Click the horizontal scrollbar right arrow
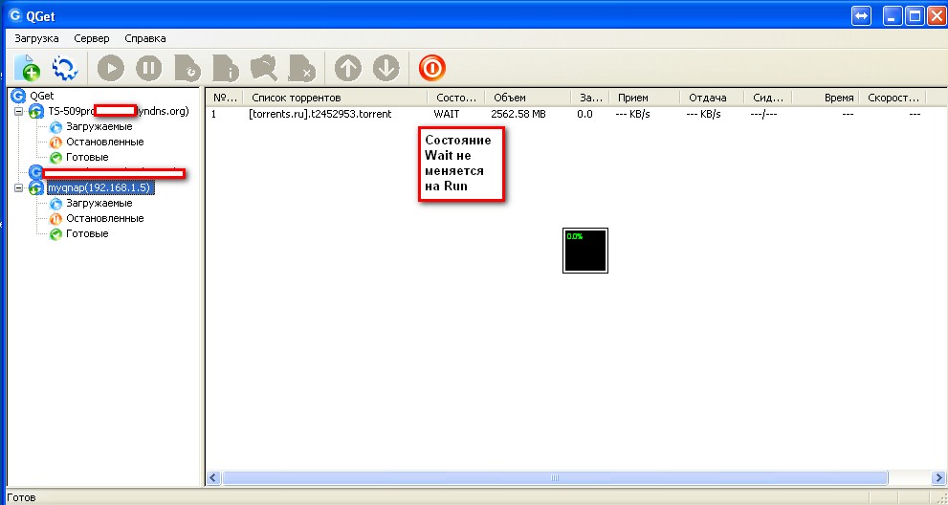This screenshot has width=948, height=505. [937, 477]
